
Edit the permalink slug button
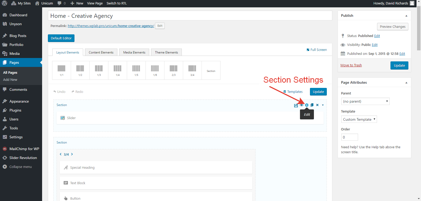click(160, 26)
